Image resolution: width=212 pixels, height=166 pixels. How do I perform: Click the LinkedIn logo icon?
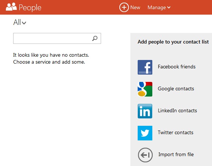145,111
